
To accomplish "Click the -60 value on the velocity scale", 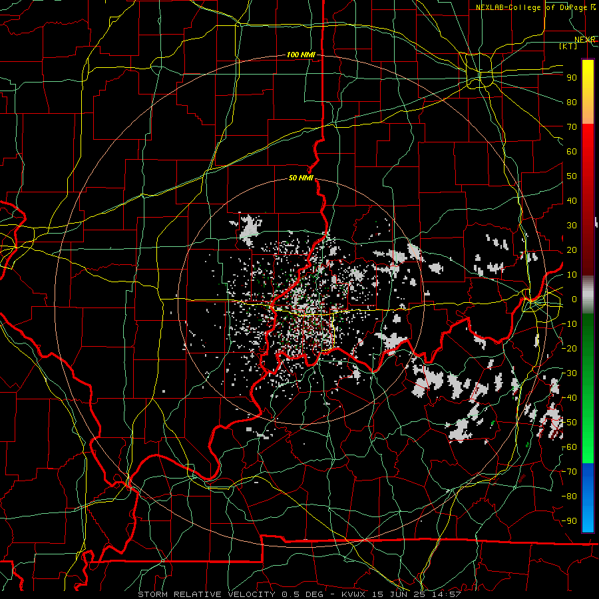I will (x=569, y=447).
